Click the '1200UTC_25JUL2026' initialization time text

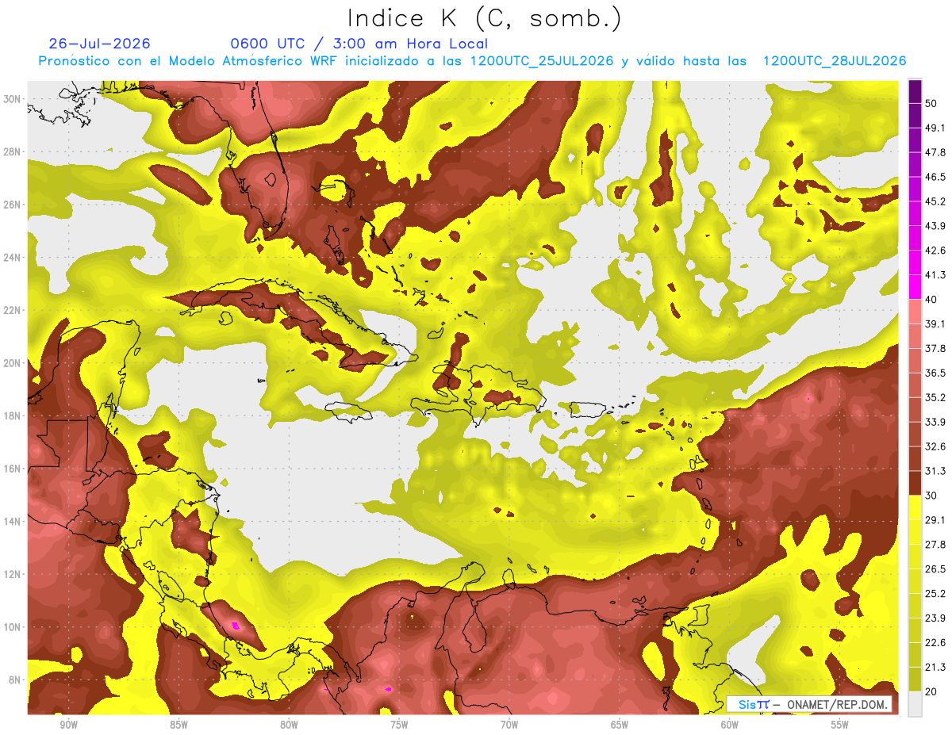point(542,61)
